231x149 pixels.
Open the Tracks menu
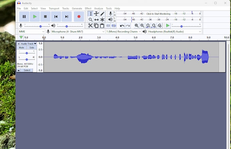click(66, 8)
